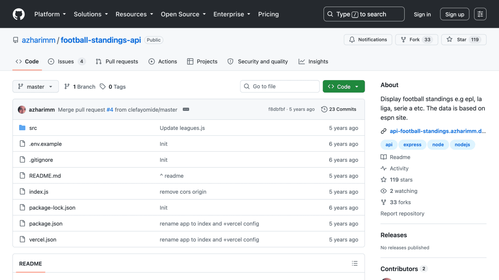Click the tag icon beside 0 Tags
499x280 pixels.
[x=103, y=87]
